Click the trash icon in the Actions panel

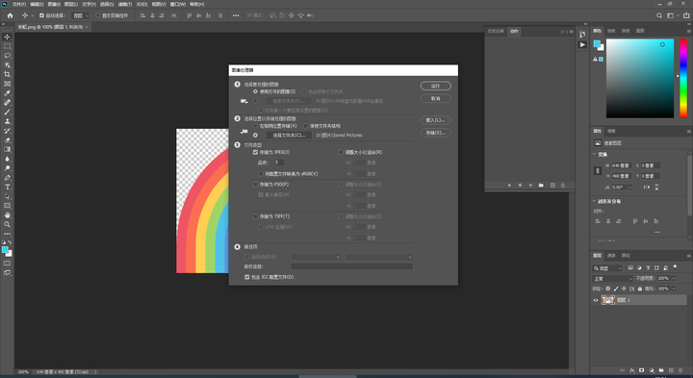click(x=563, y=185)
